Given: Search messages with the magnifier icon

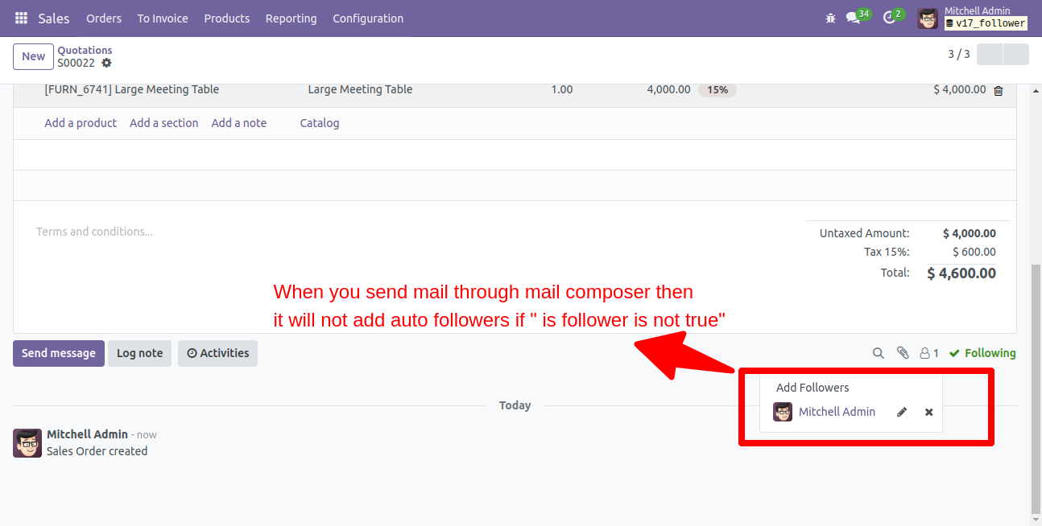Looking at the screenshot, I should tap(879, 352).
